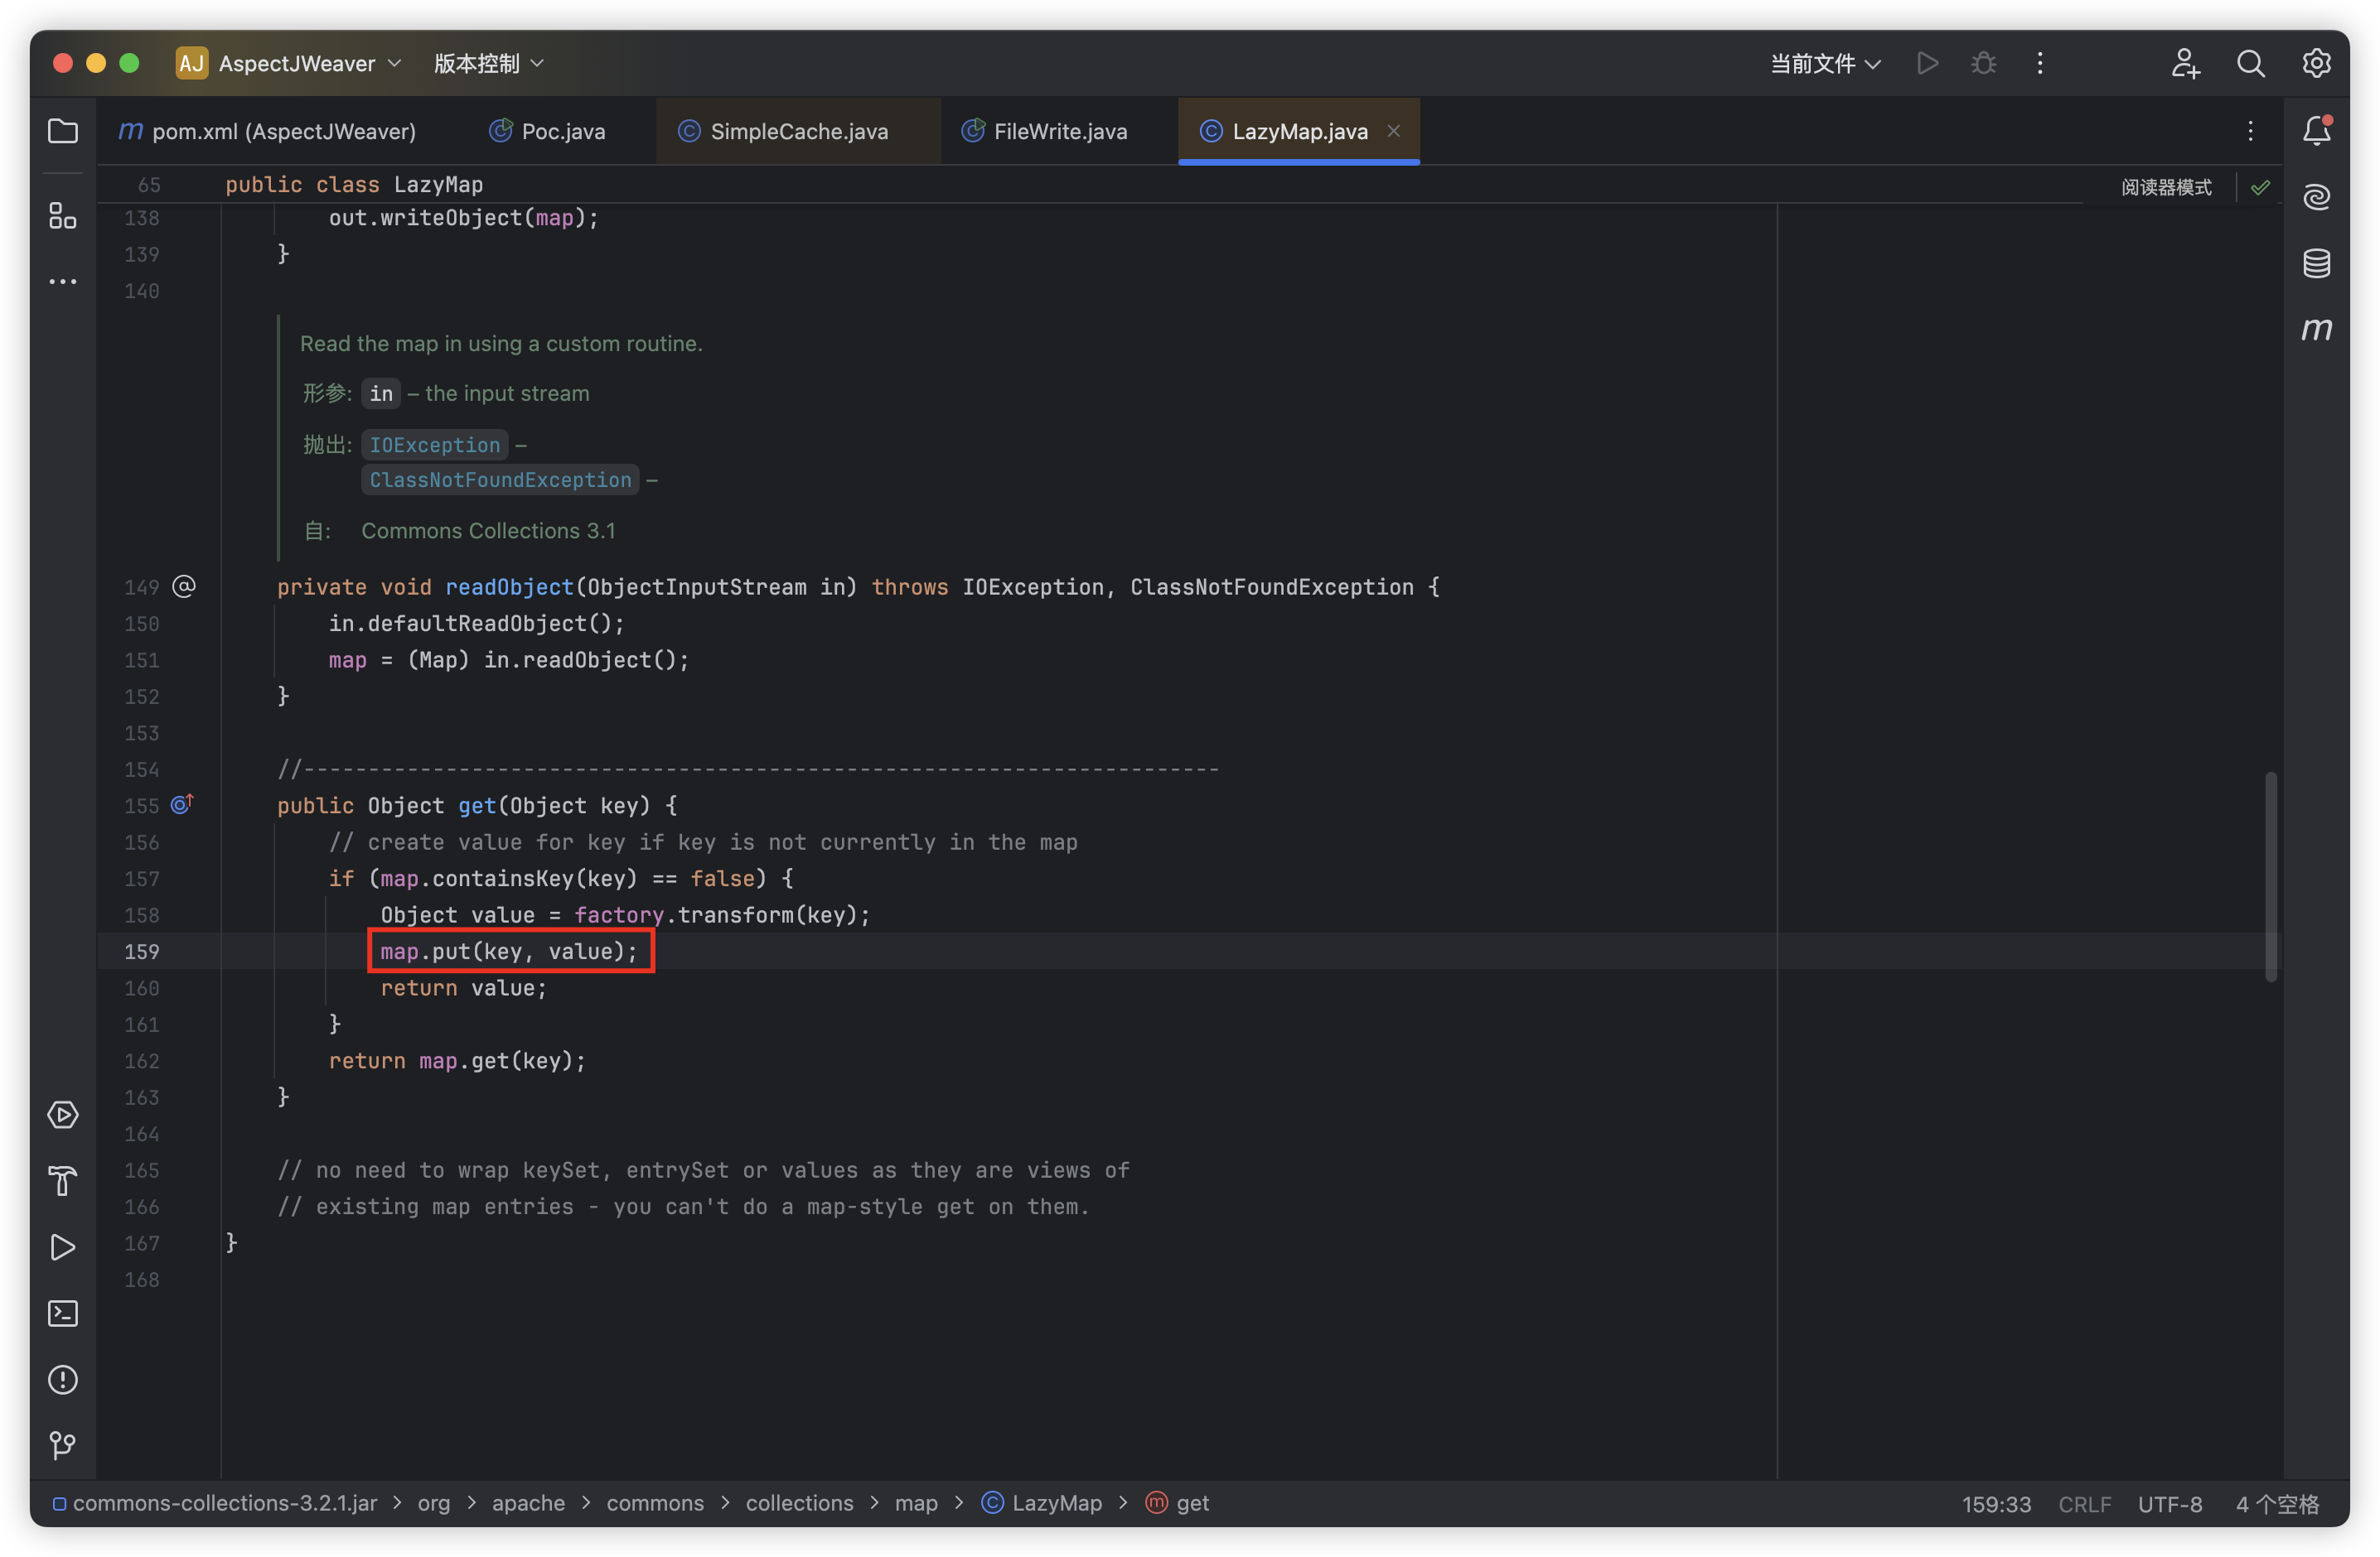
Task: Open Search Everywhere magnifier icon
Action: [2250, 63]
